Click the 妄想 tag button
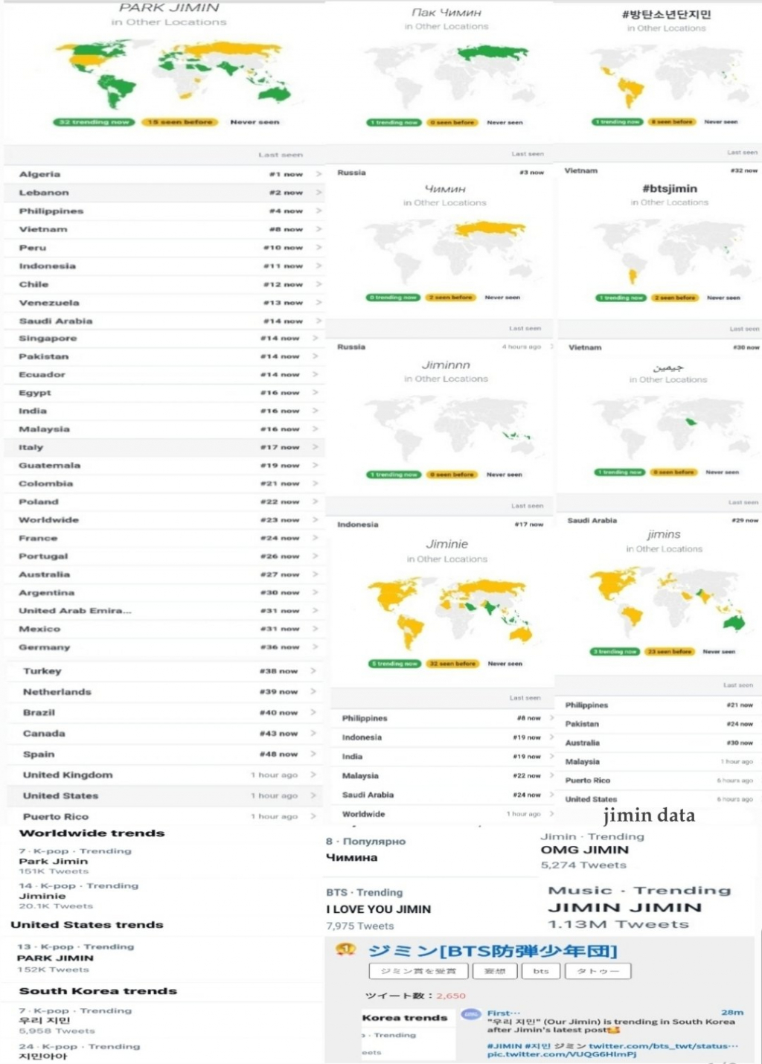This screenshot has width=762, height=1064. (495, 971)
